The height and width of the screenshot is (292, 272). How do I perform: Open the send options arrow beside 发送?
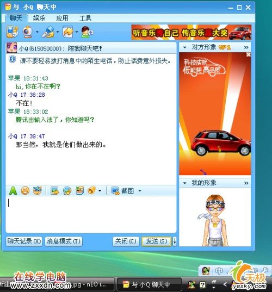click(175, 241)
